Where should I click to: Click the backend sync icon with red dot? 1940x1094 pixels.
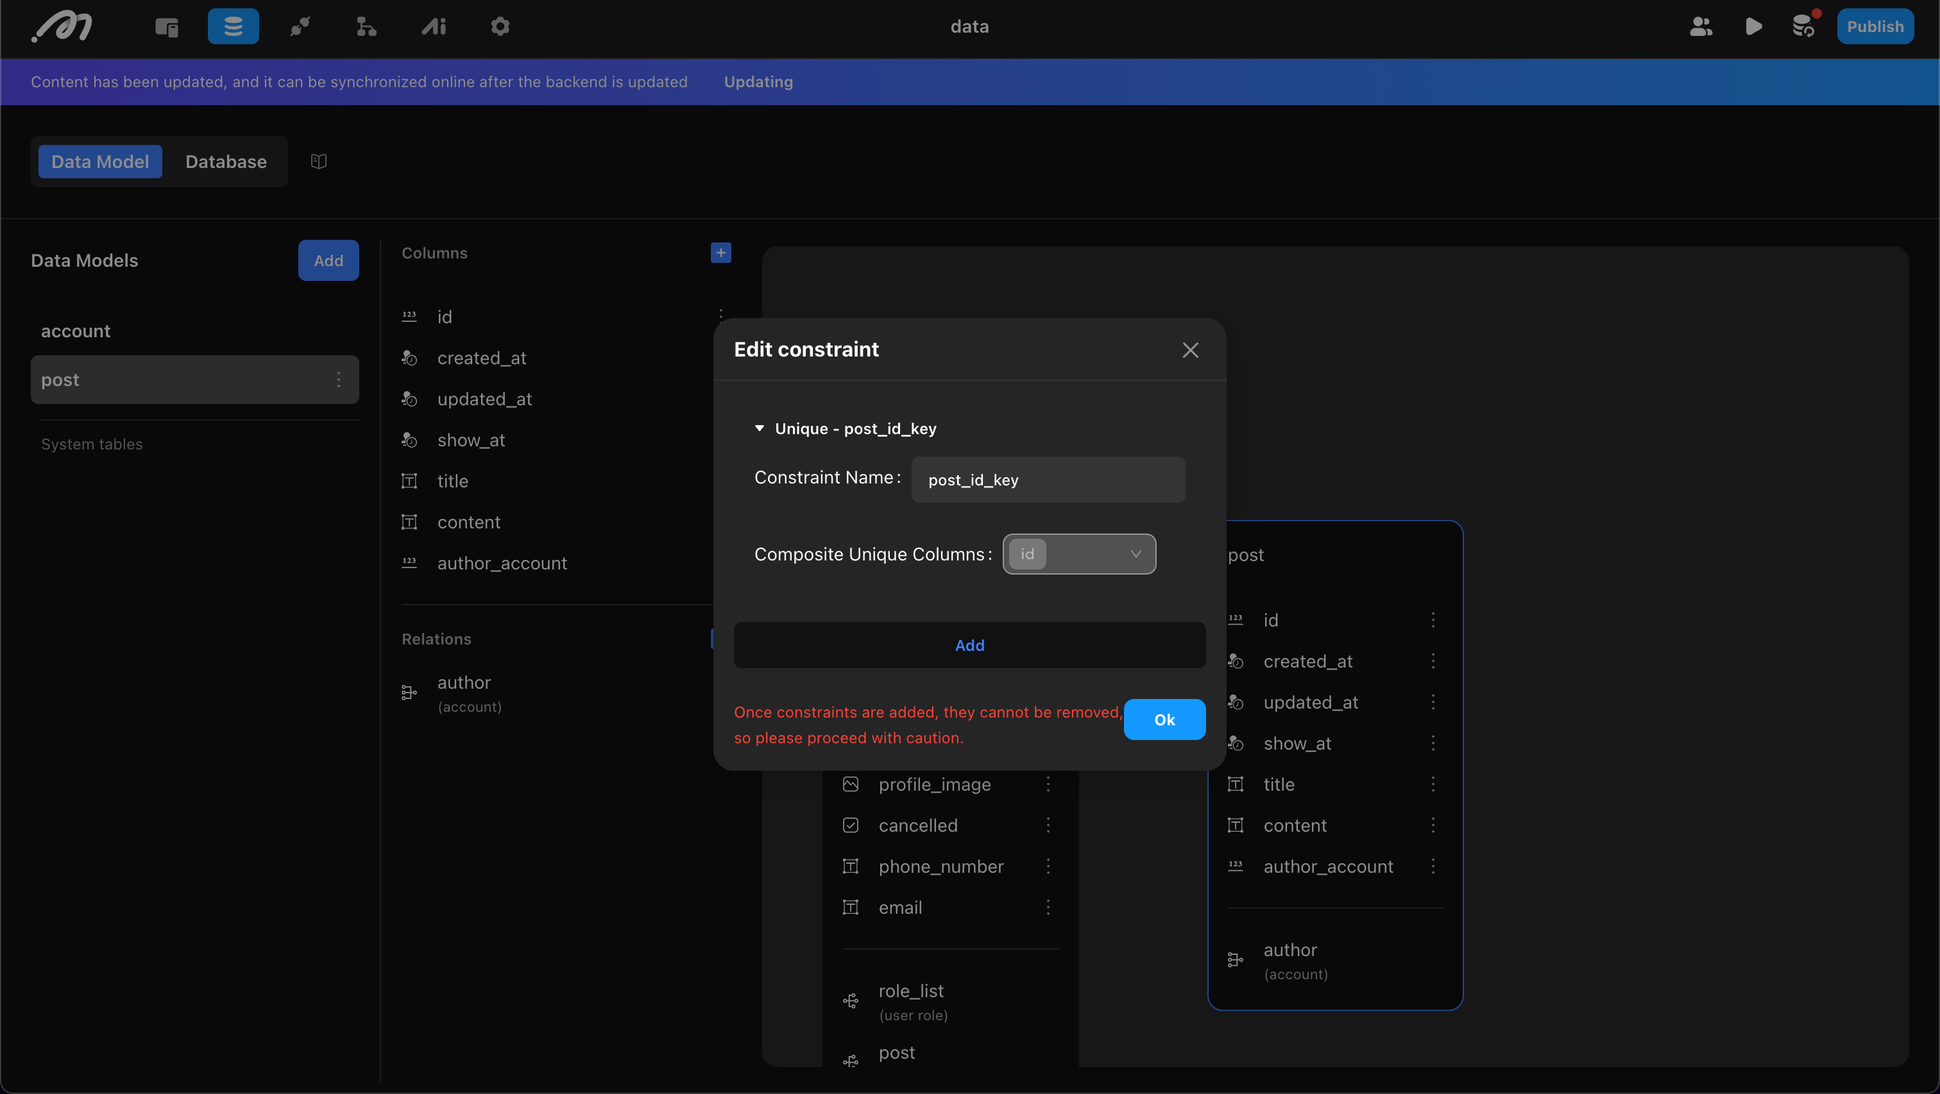[1805, 26]
